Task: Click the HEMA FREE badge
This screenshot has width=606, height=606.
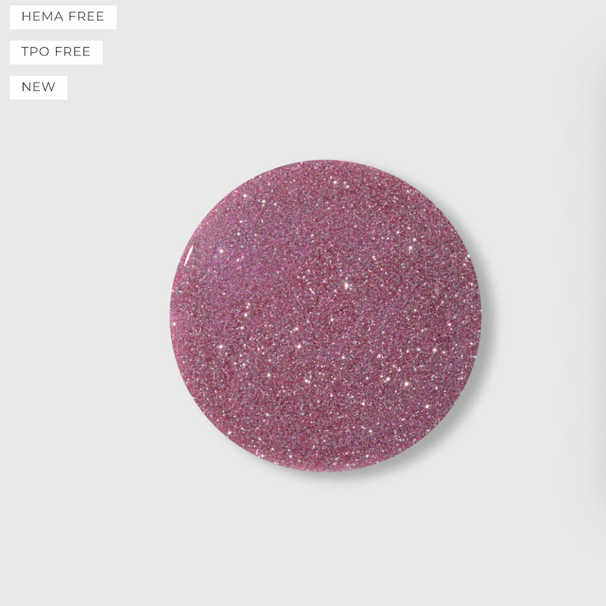Action: pyautogui.click(x=63, y=17)
